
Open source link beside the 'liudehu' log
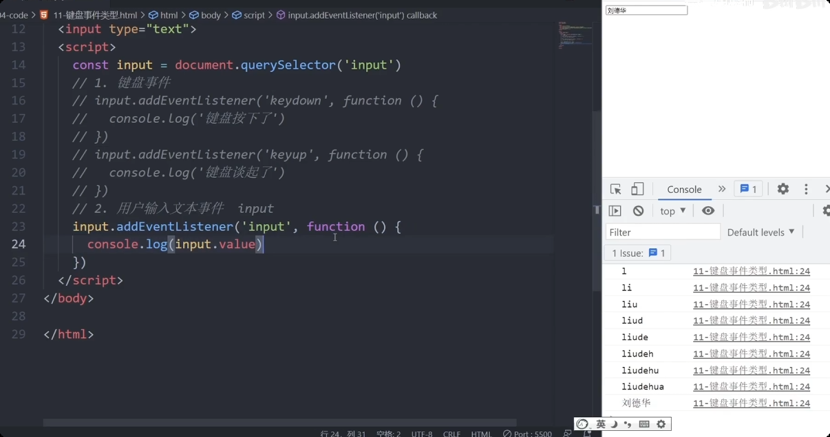752,370
